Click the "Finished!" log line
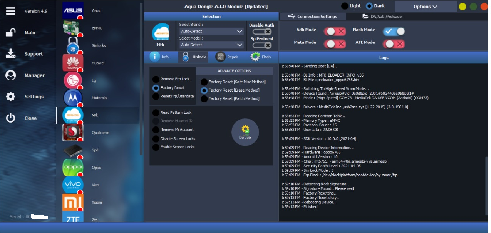The width and height of the screenshot is (491, 233). [300, 207]
